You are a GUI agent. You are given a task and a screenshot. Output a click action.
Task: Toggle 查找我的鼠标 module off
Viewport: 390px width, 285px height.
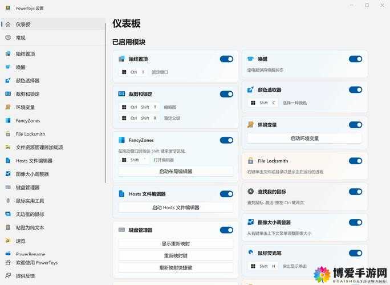click(x=355, y=192)
